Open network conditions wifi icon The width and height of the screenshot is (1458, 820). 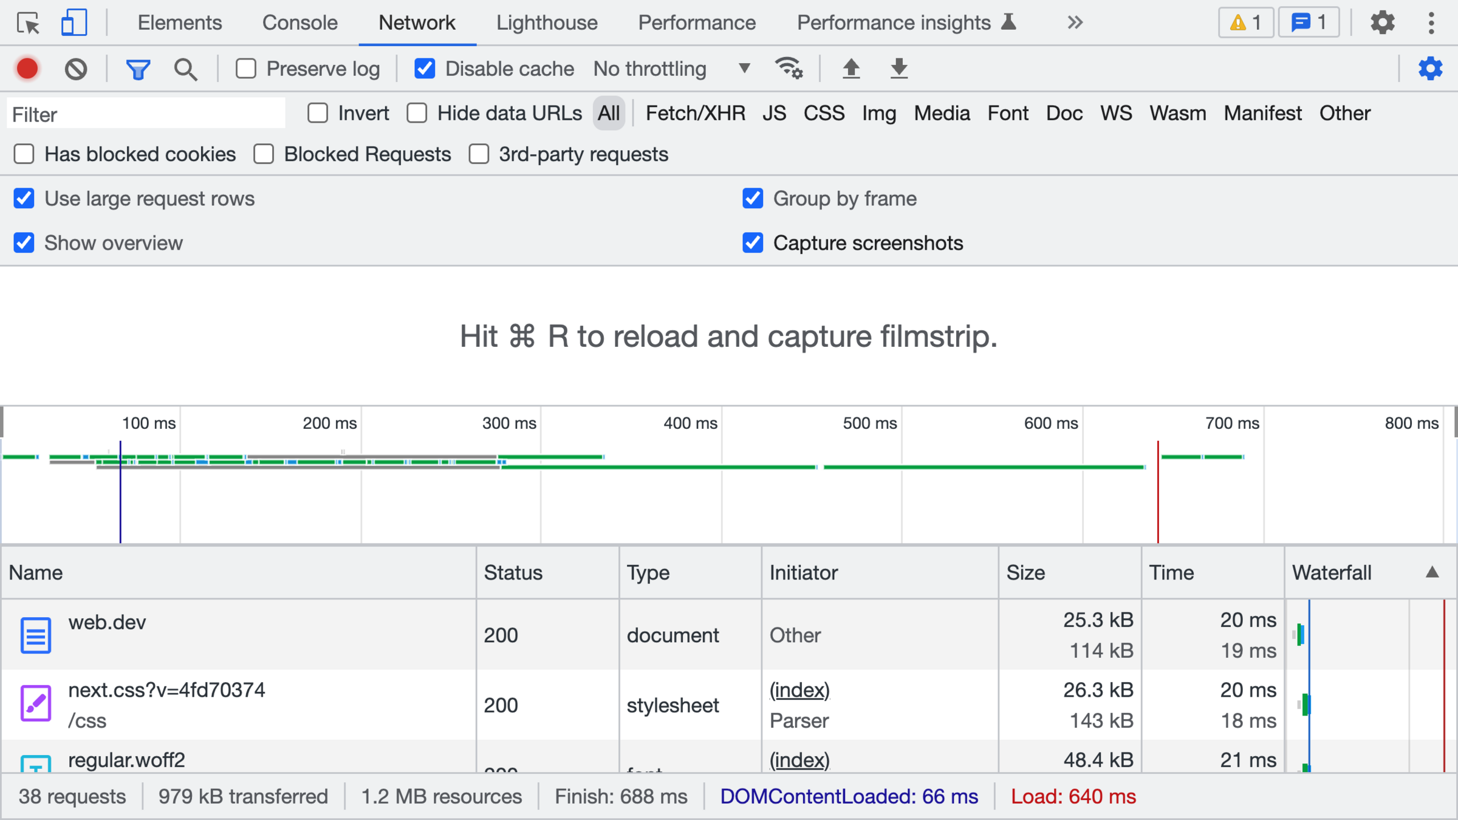point(789,69)
